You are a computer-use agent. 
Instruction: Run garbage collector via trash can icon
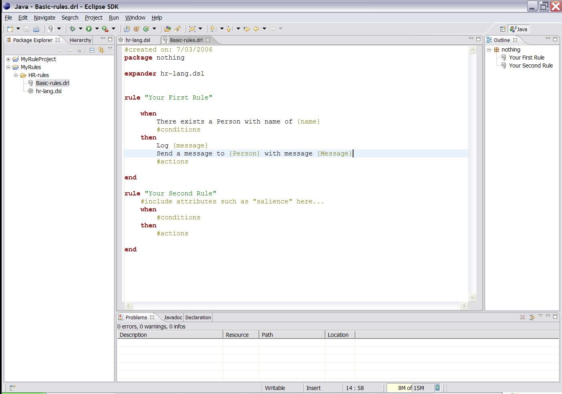(x=437, y=388)
